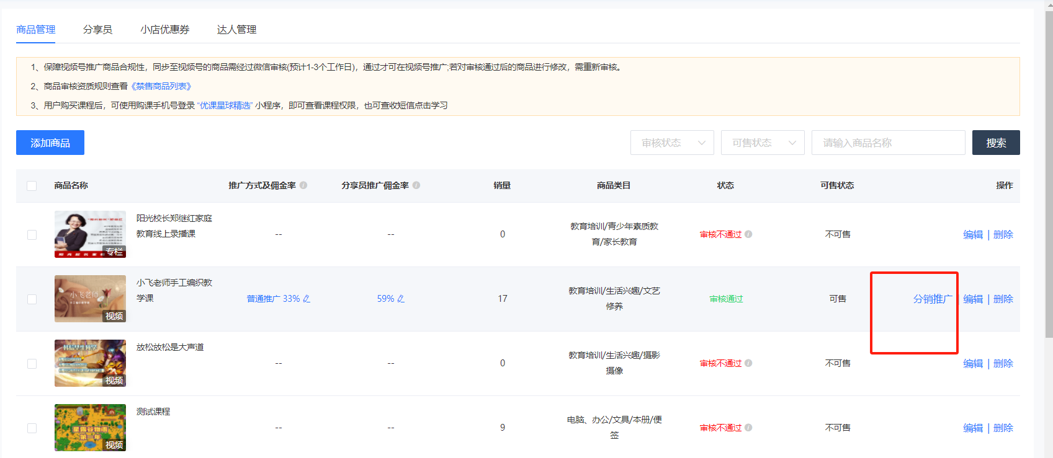The image size is (1053, 458).
Task: Click help icon beside 分享员推广佣金率 header
Action: pyautogui.click(x=416, y=185)
